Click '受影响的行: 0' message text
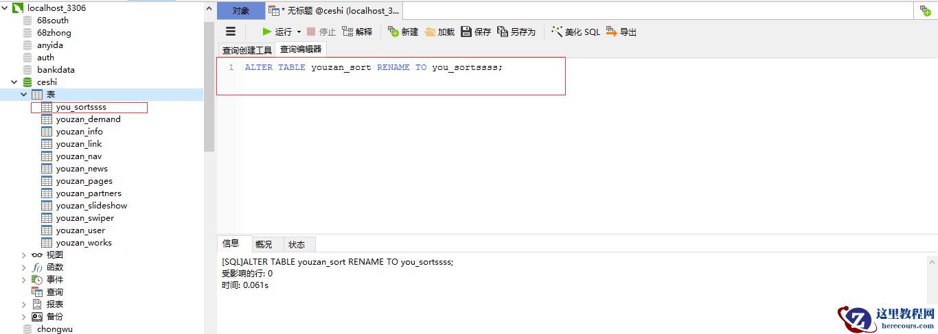The height and width of the screenshot is (334, 938). coord(247,274)
